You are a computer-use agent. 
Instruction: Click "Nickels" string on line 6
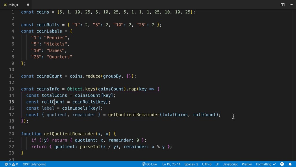[55, 44]
